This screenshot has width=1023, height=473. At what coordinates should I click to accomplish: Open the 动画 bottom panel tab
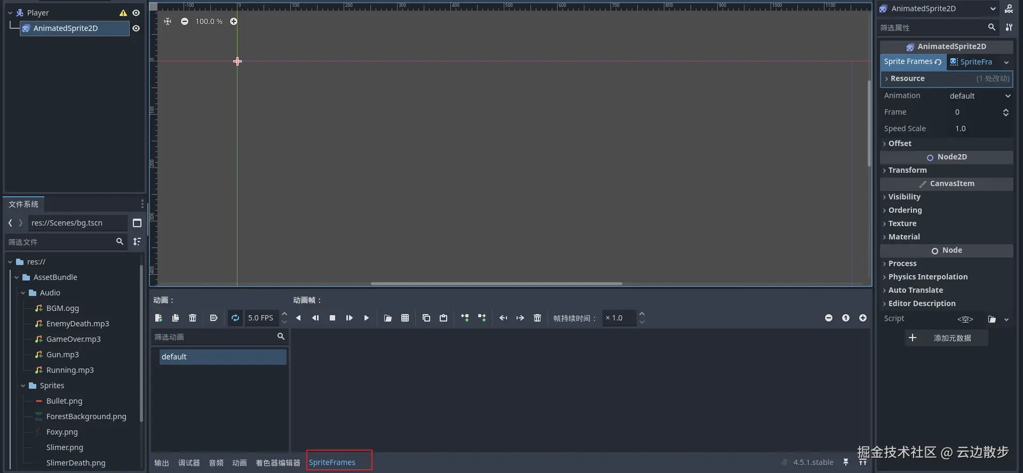coord(240,463)
